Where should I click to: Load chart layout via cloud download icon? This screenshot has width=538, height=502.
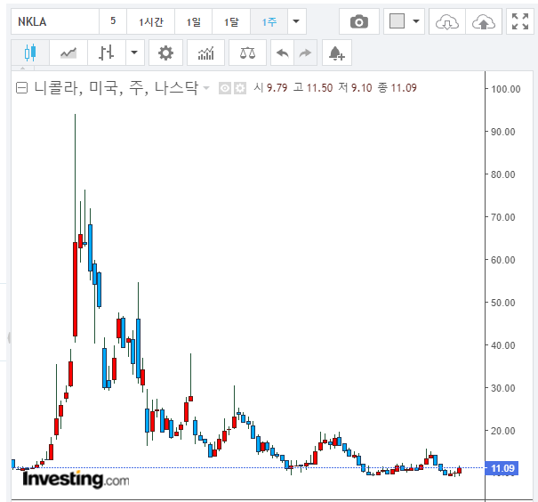tap(447, 21)
